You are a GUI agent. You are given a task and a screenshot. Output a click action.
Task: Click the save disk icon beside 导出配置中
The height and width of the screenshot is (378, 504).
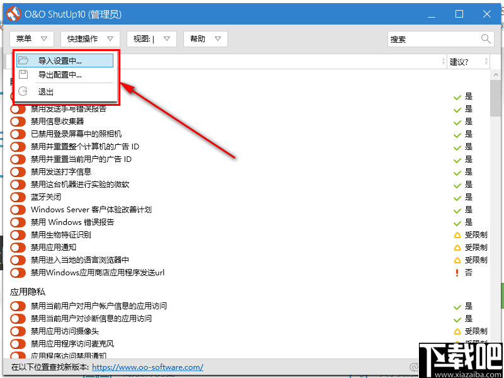23,75
